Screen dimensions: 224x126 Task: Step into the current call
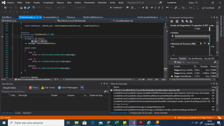click(155, 7)
